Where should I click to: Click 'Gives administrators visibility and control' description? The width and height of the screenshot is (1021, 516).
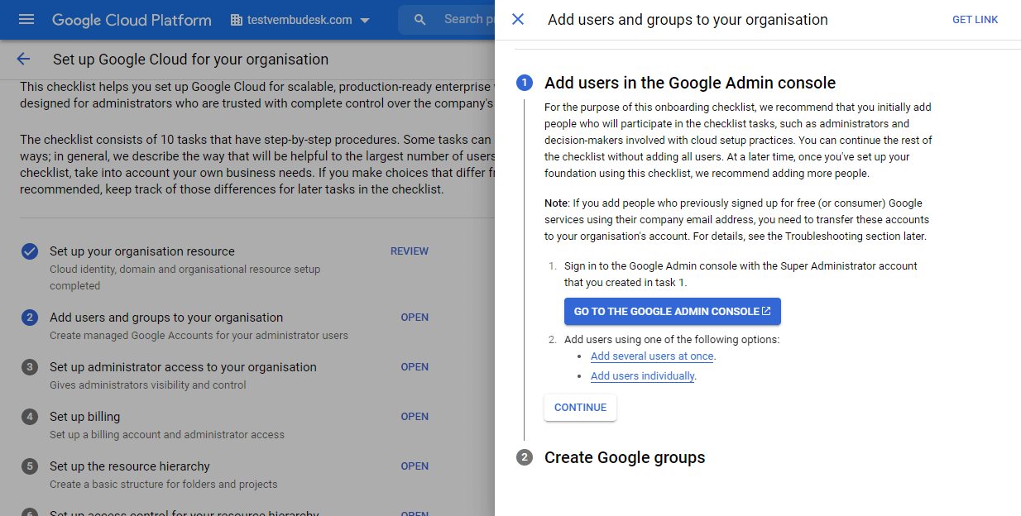coord(148,385)
